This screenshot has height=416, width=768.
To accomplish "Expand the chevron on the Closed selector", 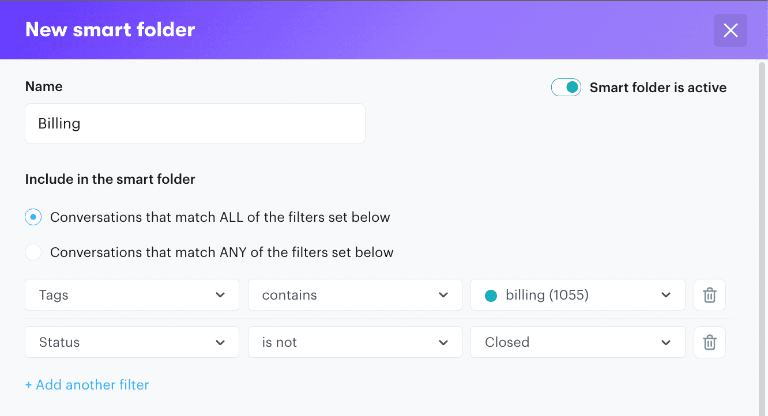I will click(x=666, y=342).
